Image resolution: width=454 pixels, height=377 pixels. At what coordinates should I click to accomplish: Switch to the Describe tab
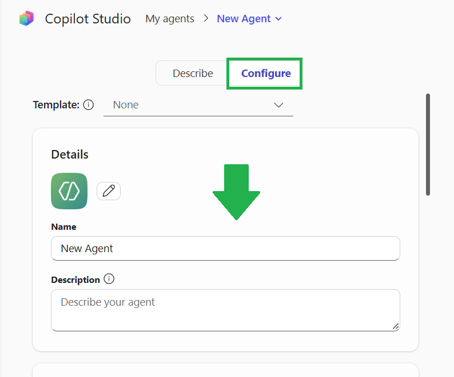193,74
